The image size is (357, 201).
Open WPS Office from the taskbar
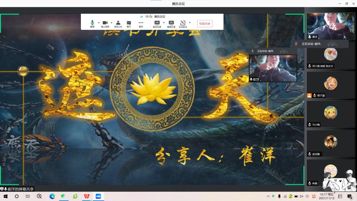point(86,196)
